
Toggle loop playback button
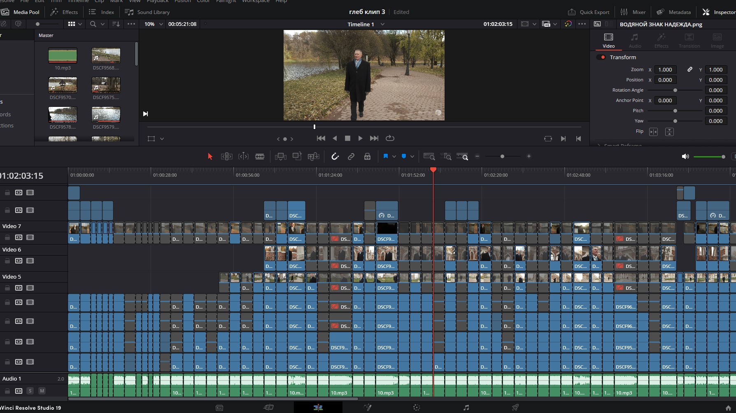click(390, 138)
